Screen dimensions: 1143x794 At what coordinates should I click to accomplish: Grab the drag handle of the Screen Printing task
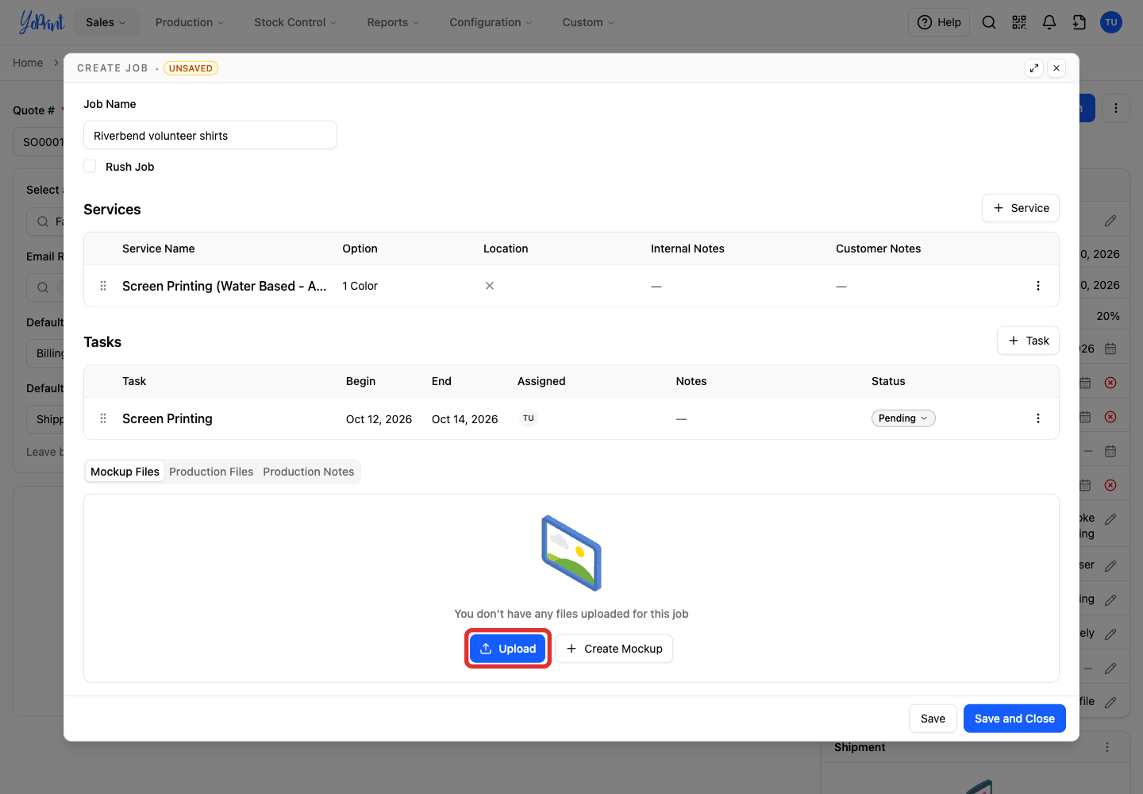point(103,418)
